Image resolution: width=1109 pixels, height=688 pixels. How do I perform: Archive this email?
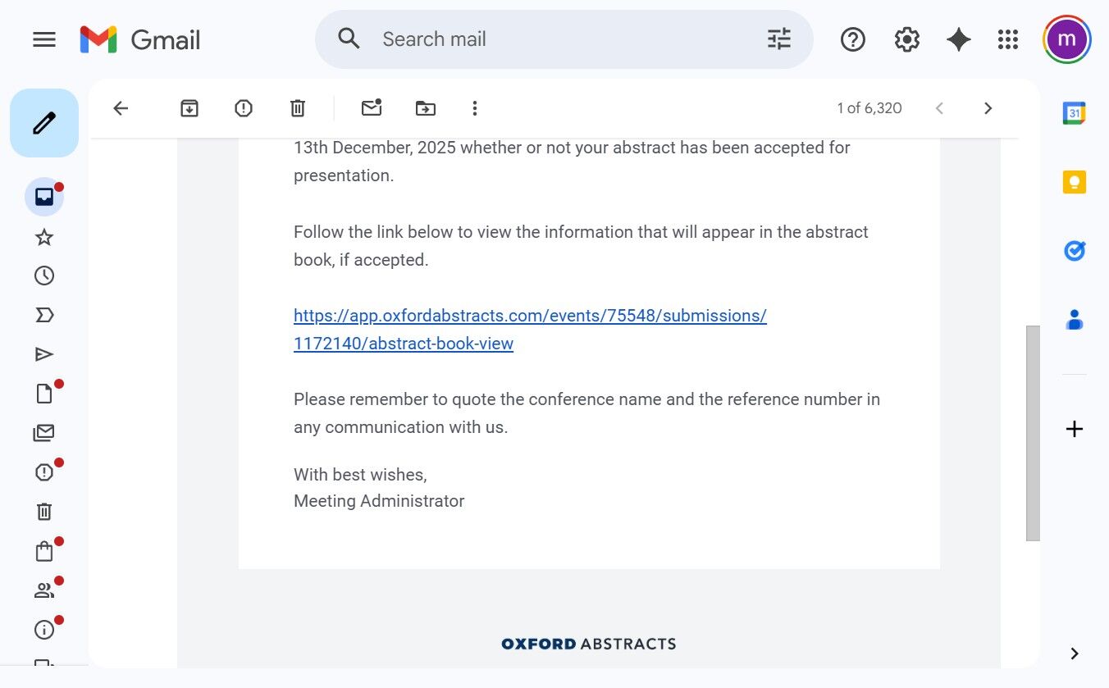(189, 108)
